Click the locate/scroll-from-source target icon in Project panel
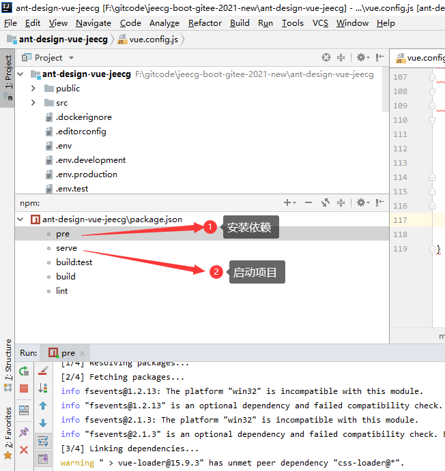This screenshot has height=471, width=445. [326, 57]
